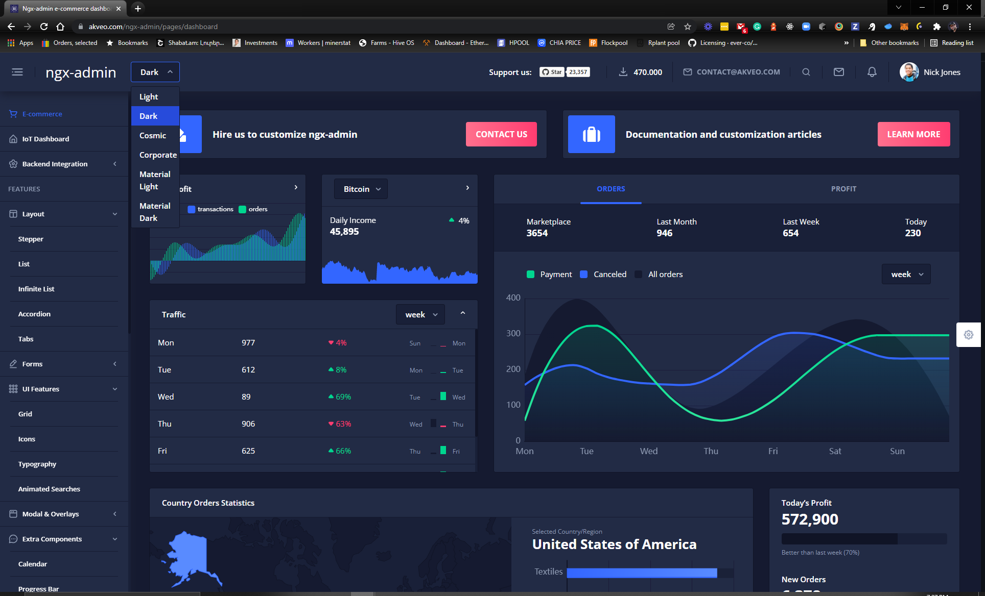Toggle the Payment series in the orders chart
The image size is (985, 596).
pyautogui.click(x=530, y=274)
